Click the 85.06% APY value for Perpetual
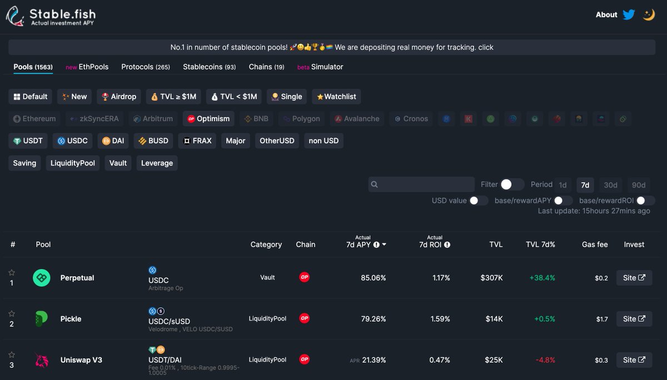Screen dimensions: 667x380 point(373,278)
